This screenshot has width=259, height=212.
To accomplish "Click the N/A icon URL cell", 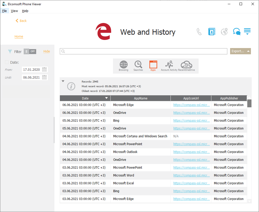I will coord(176,136).
